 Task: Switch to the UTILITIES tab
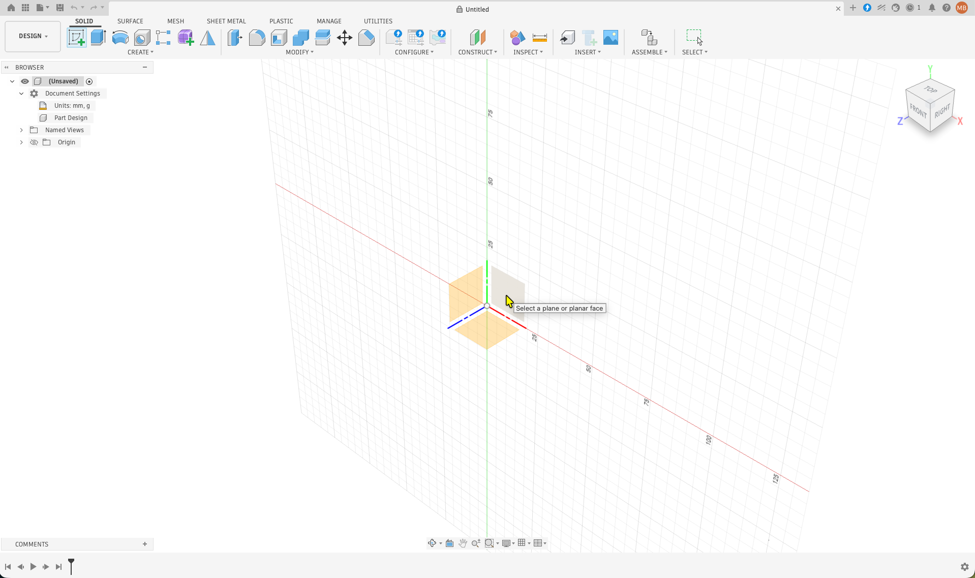[378, 21]
